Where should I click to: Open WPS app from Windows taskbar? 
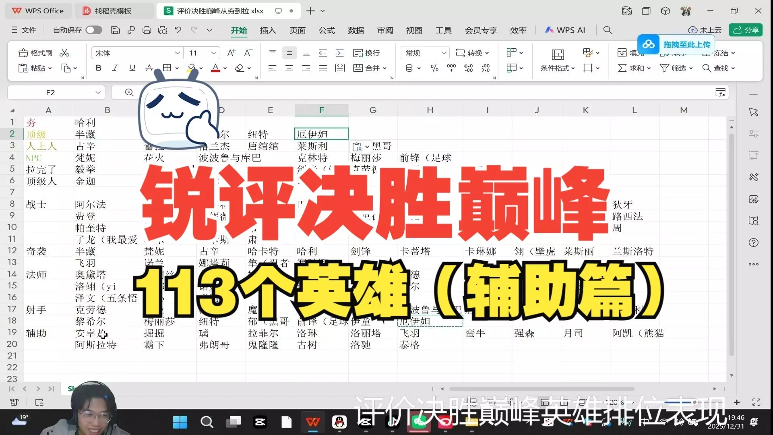[x=313, y=422]
